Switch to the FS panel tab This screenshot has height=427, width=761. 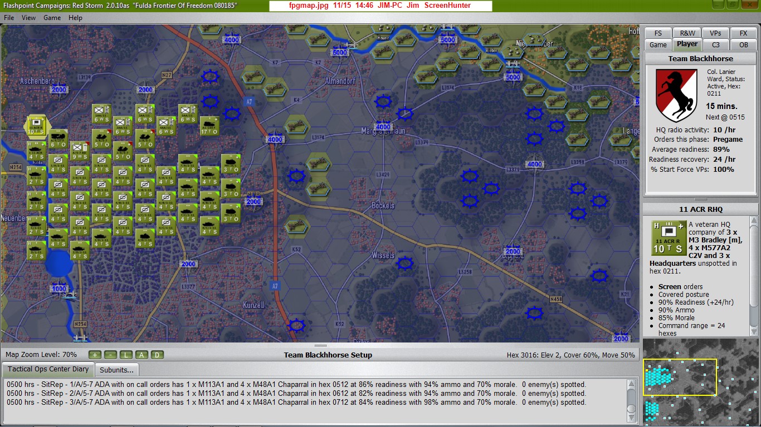658,33
